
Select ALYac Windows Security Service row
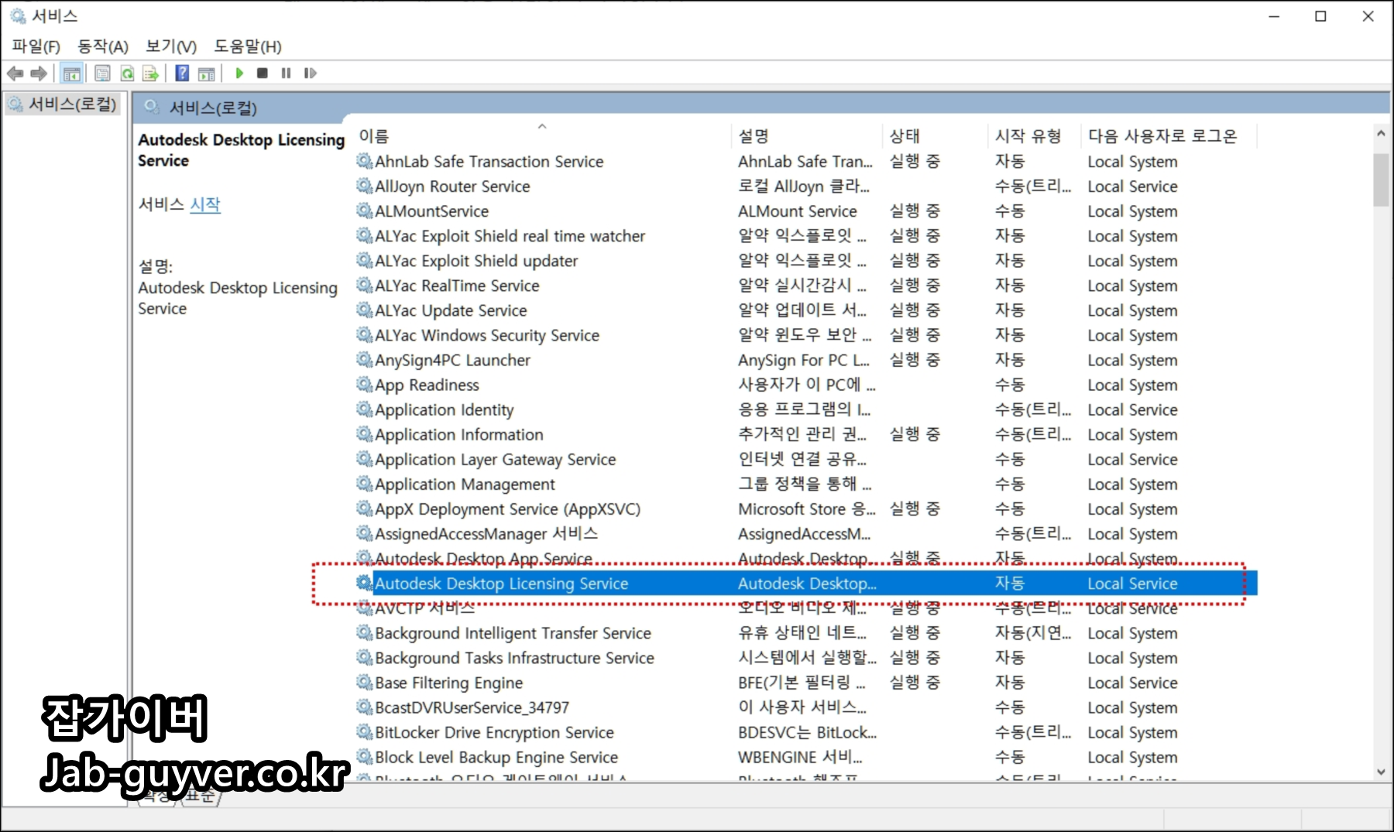(x=805, y=335)
